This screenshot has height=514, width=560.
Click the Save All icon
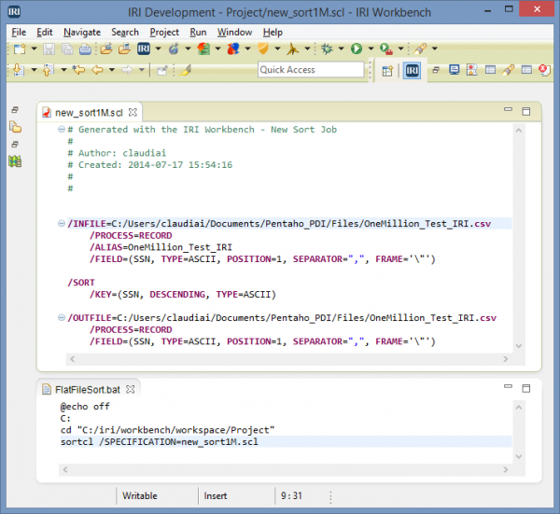(67, 49)
